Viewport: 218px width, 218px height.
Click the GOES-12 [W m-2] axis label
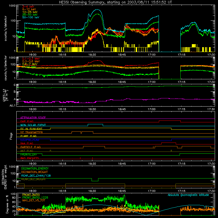(x=5, y=95)
